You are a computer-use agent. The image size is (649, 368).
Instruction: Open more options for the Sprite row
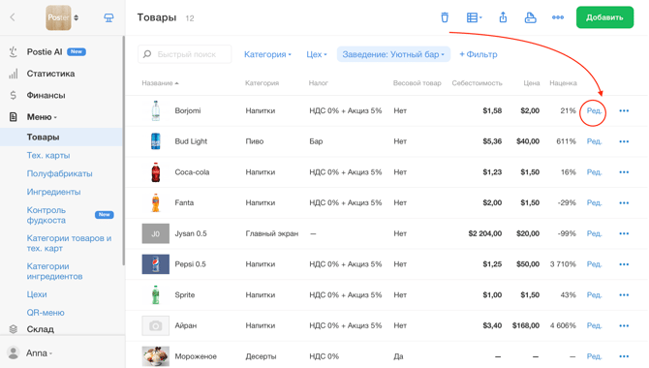(x=624, y=294)
